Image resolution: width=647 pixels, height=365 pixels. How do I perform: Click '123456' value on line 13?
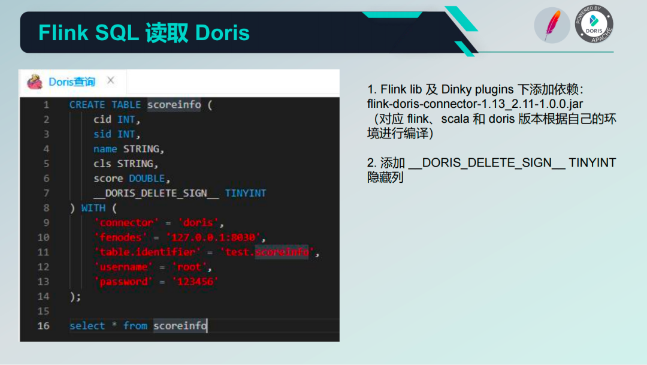tap(195, 282)
